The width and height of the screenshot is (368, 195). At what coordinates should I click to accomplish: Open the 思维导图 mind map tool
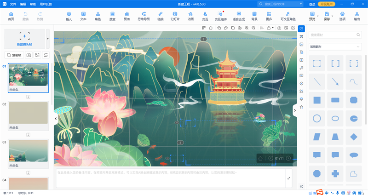(x=144, y=16)
